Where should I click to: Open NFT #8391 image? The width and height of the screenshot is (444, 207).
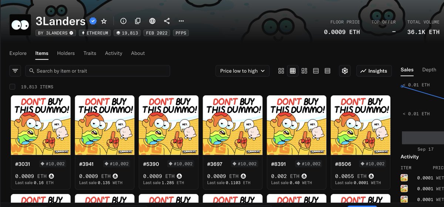click(297, 125)
